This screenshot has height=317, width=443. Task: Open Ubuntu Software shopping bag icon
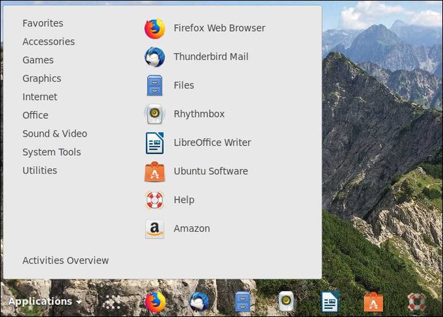(155, 172)
